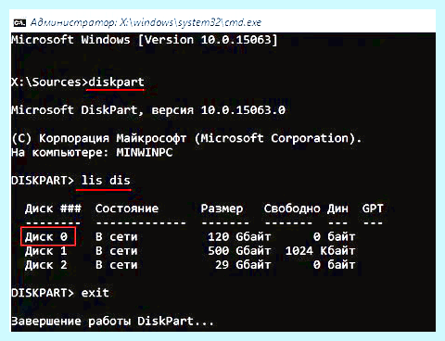Click the window title 'Администратор: X:\windows\system32\cmd.exe'
The height and width of the screenshot is (341, 445).
tap(146, 22)
